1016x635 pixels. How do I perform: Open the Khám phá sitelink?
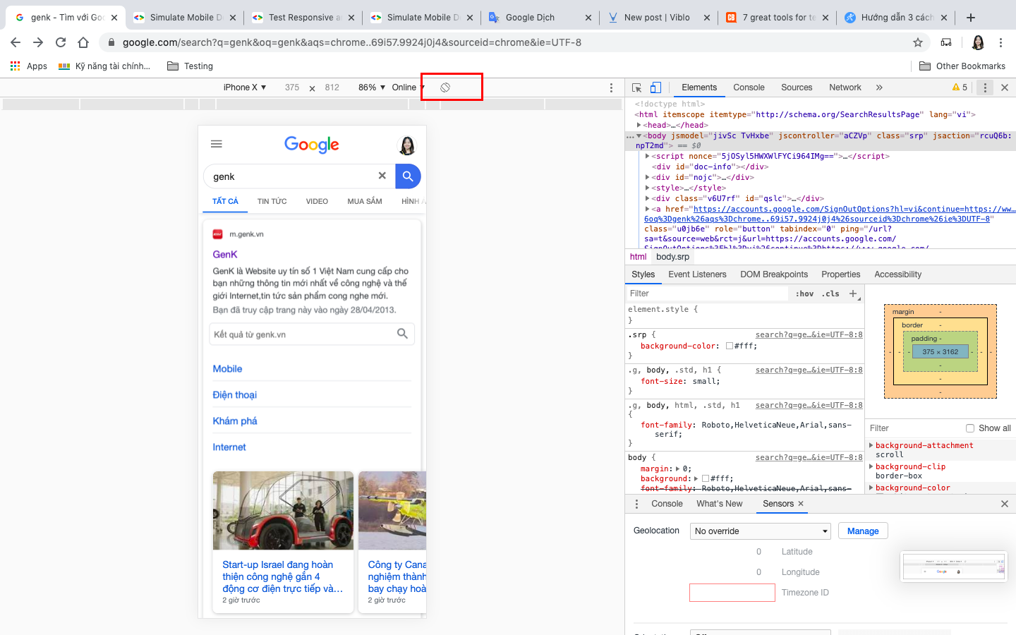tap(235, 421)
